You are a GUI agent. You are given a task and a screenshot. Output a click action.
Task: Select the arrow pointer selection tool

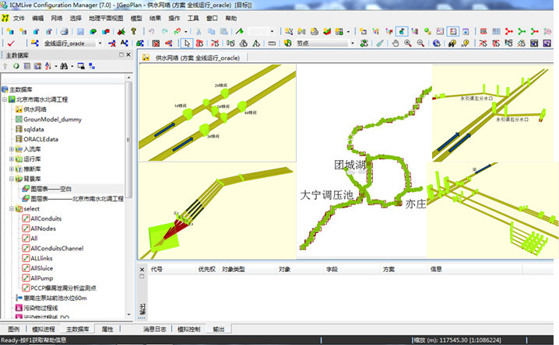pyautogui.click(x=187, y=44)
